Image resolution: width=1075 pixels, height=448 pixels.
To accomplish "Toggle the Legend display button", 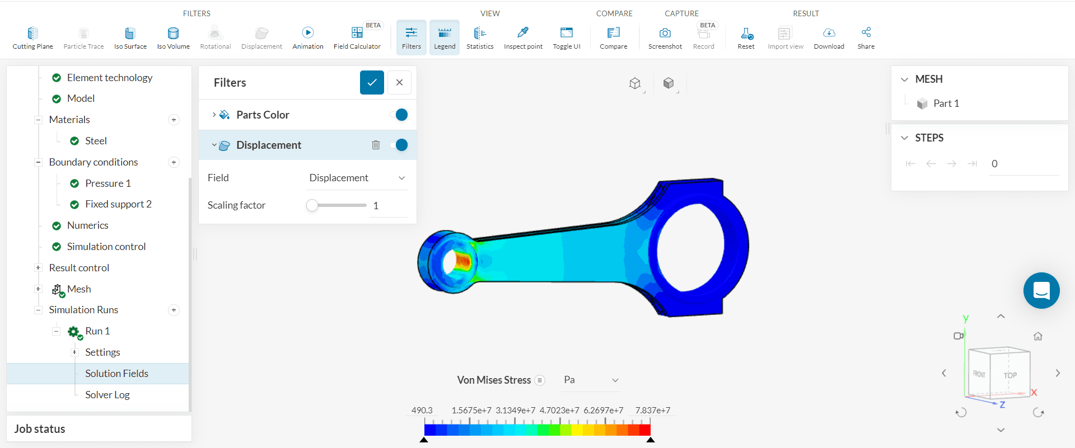I will (x=445, y=37).
